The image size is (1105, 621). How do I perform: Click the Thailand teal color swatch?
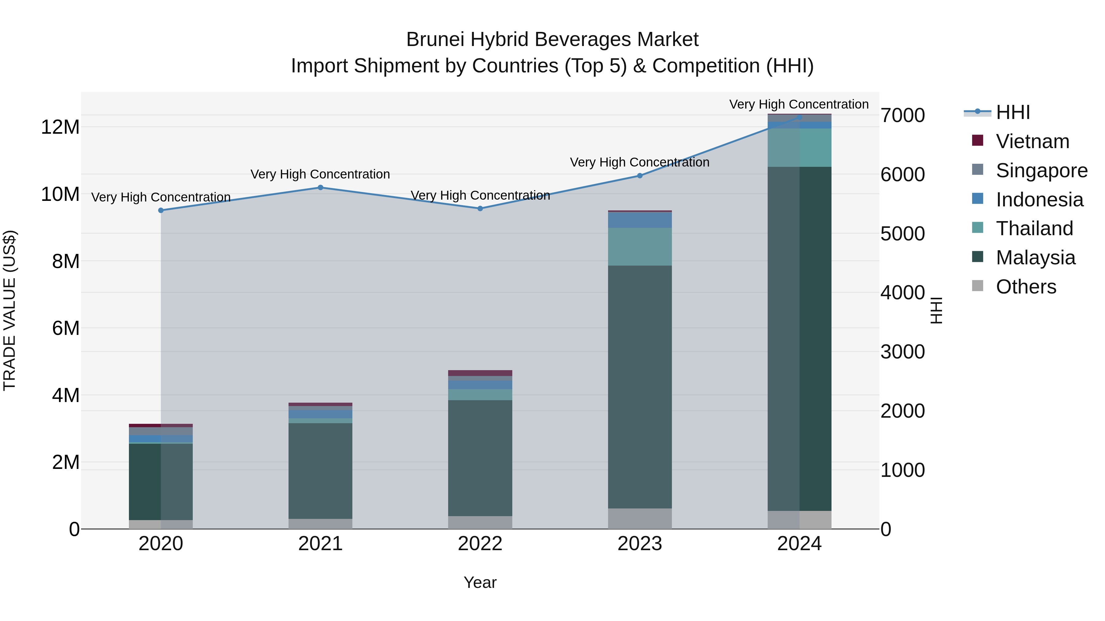[x=978, y=228]
